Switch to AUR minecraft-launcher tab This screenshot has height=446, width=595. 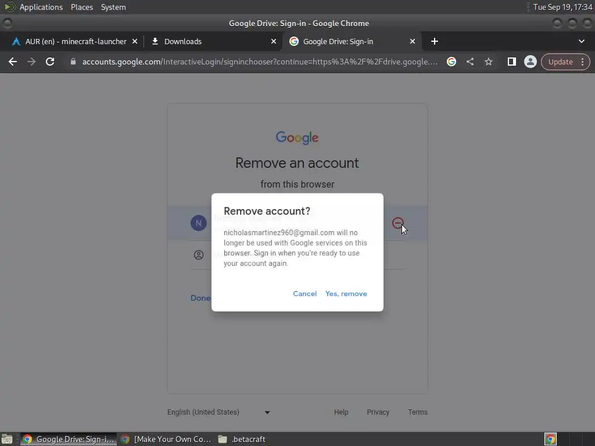(x=76, y=41)
